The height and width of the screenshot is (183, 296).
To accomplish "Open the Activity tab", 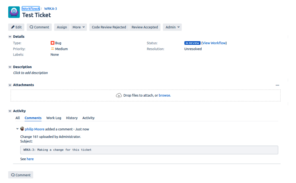I will pyautogui.click(x=88, y=118).
